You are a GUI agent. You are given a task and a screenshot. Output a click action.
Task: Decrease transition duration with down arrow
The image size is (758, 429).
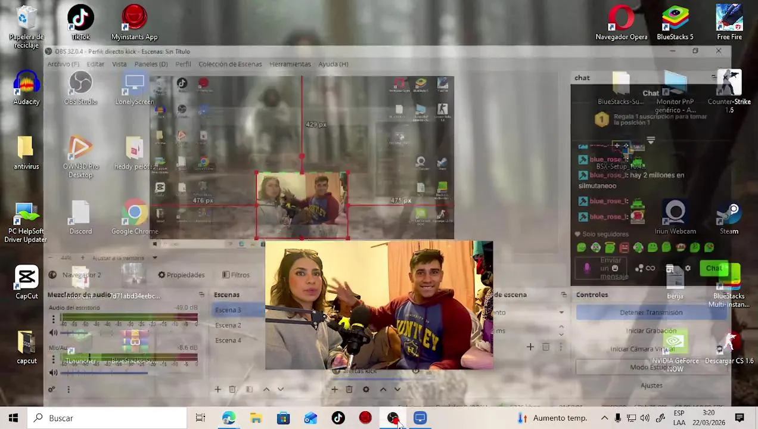(x=561, y=334)
